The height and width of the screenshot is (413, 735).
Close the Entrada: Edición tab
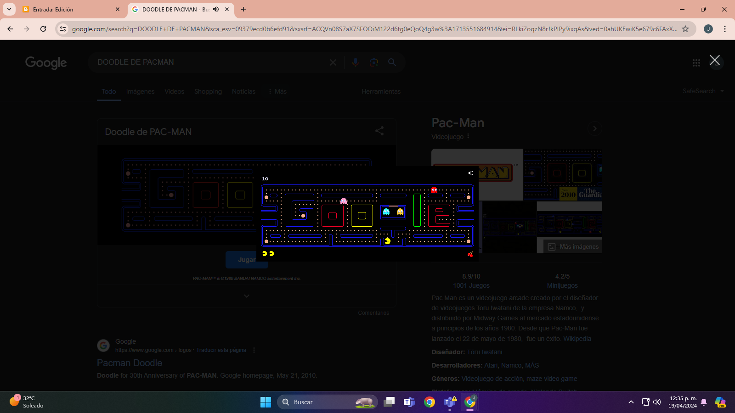click(118, 9)
